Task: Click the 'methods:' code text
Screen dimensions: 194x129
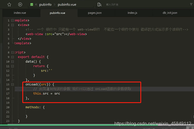Action: click(x=33, y=107)
